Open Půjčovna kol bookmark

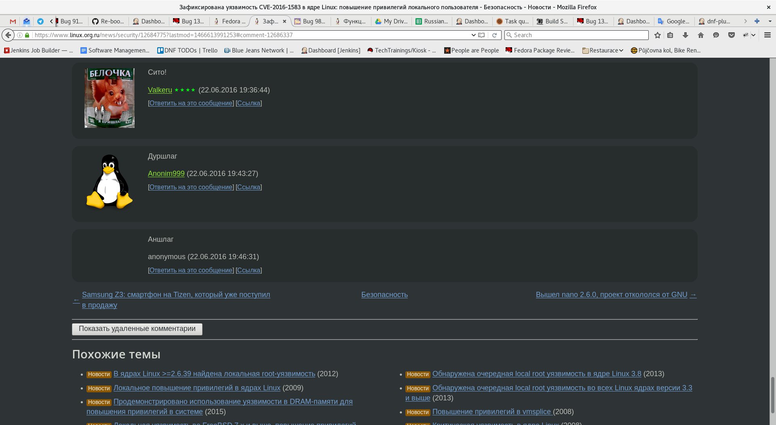666,50
